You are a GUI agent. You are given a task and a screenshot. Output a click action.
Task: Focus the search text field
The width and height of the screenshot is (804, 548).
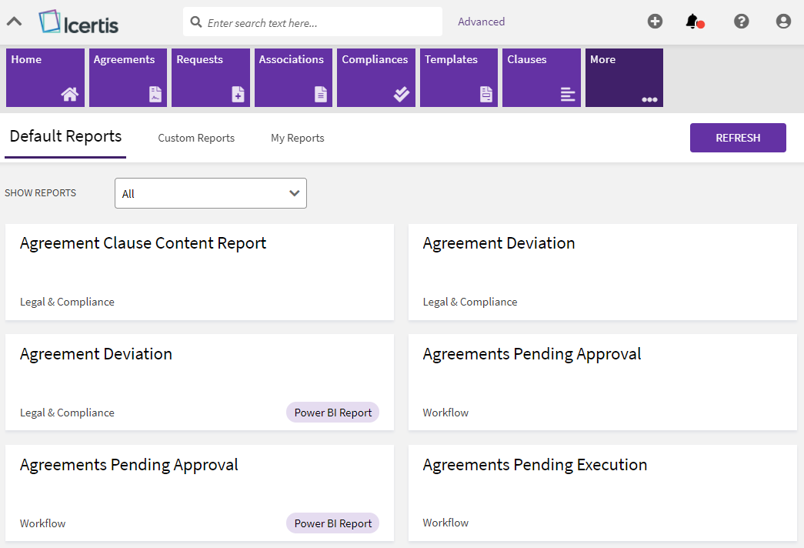[319, 23]
